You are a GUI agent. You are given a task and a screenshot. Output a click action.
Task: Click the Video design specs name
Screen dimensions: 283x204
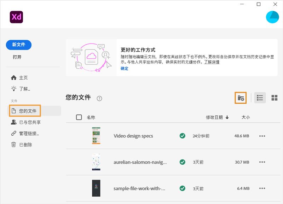tap(133, 136)
